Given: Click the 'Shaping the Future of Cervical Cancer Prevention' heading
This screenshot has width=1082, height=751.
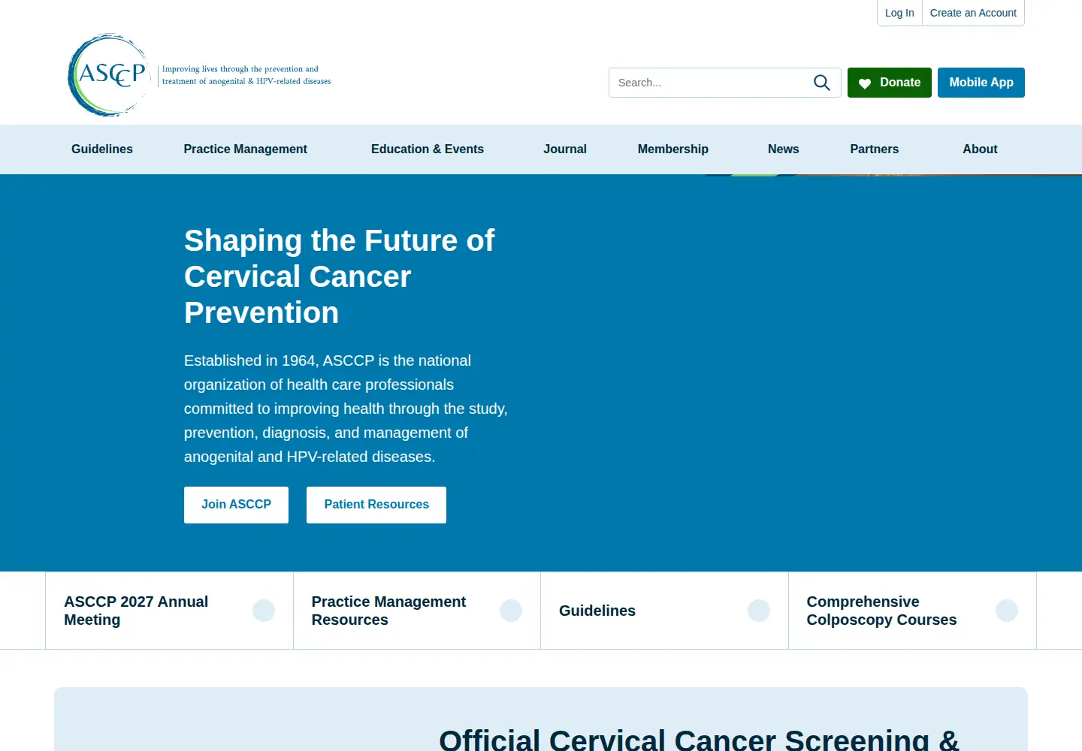Looking at the screenshot, I should point(340,276).
